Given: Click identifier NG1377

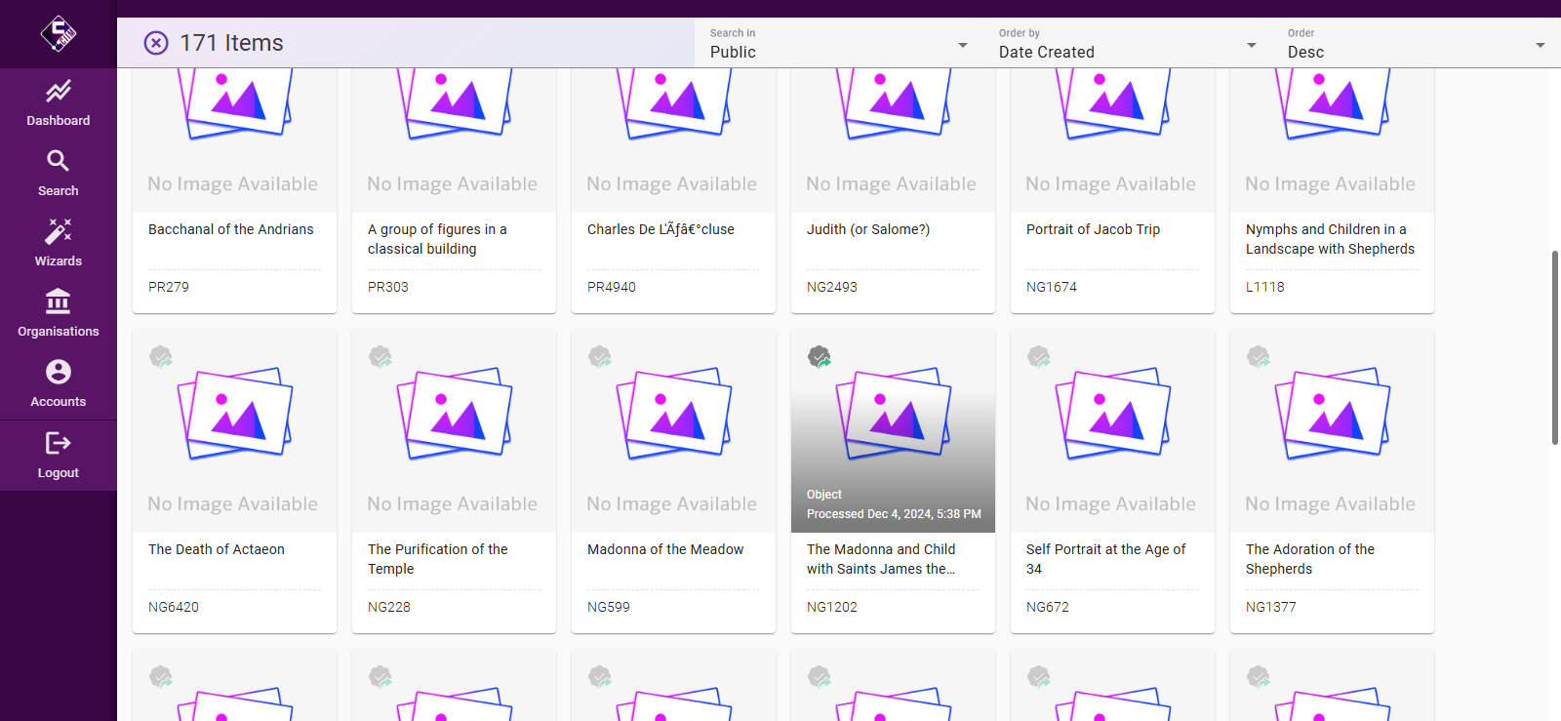Looking at the screenshot, I should pyautogui.click(x=1271, y=607).
